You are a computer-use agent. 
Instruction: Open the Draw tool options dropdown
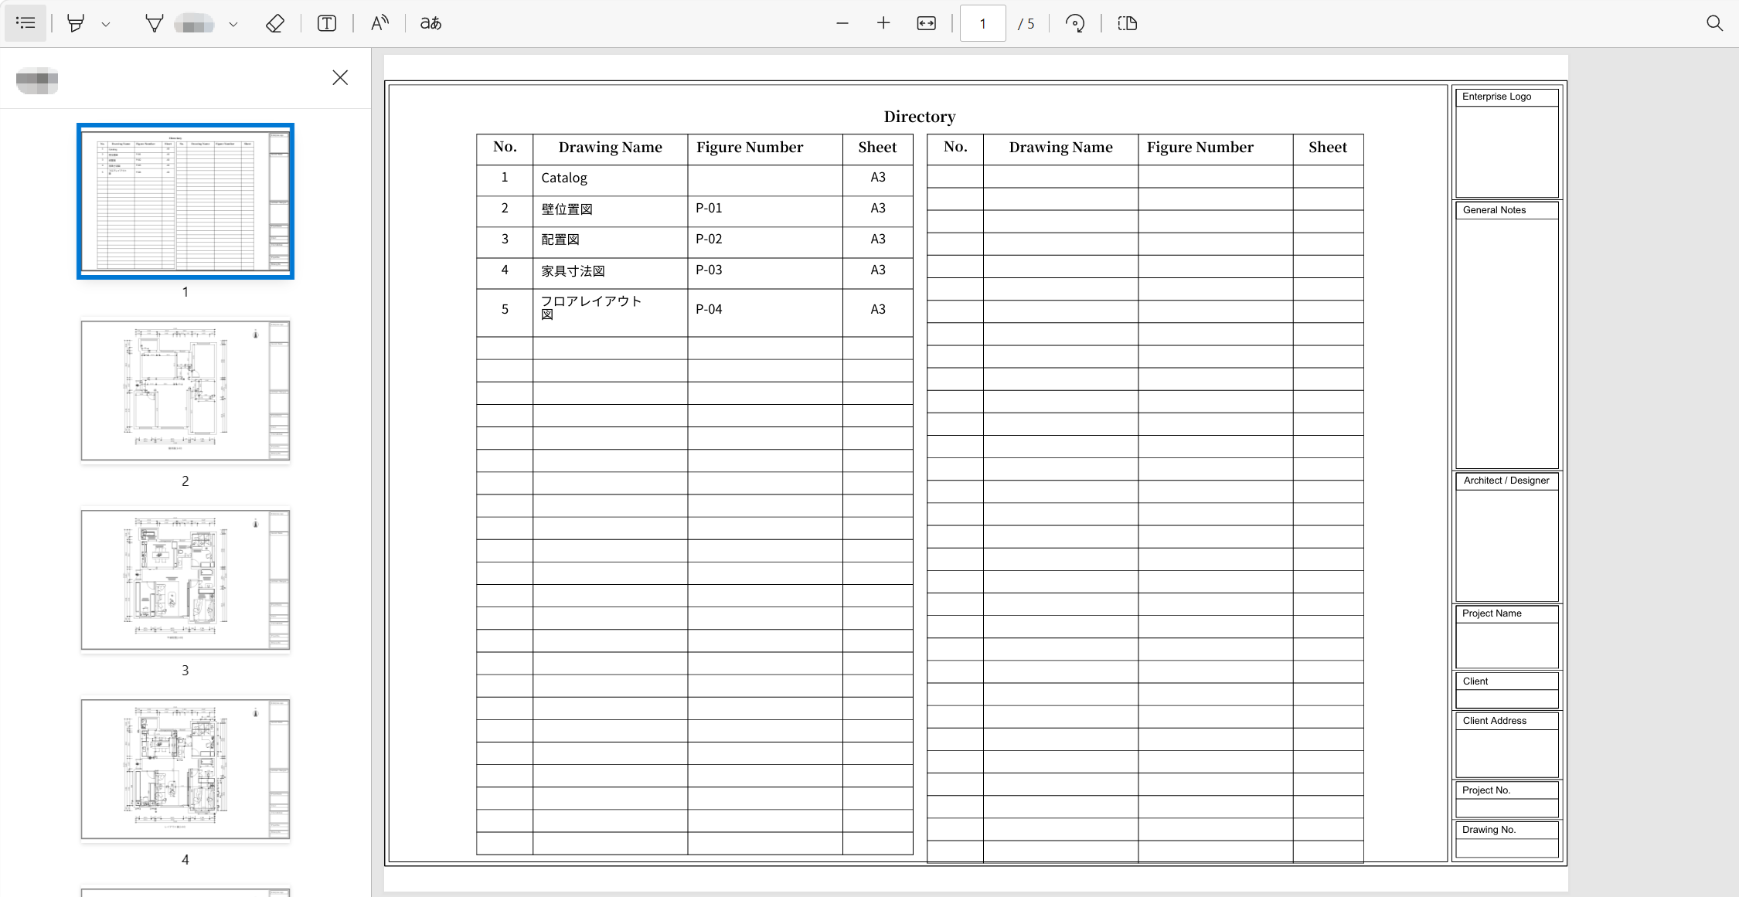pyautogui.click(x=106, y=24)
